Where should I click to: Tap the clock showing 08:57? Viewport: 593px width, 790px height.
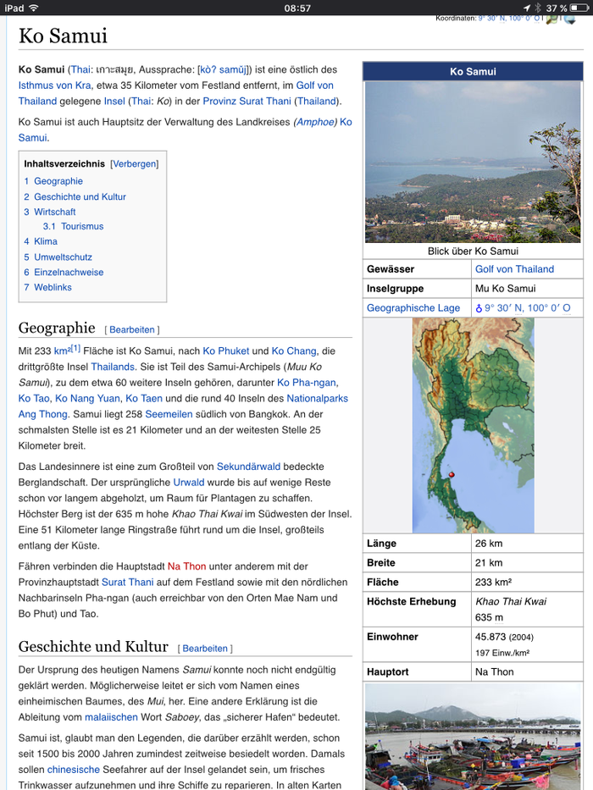click(x=297, y=8)
